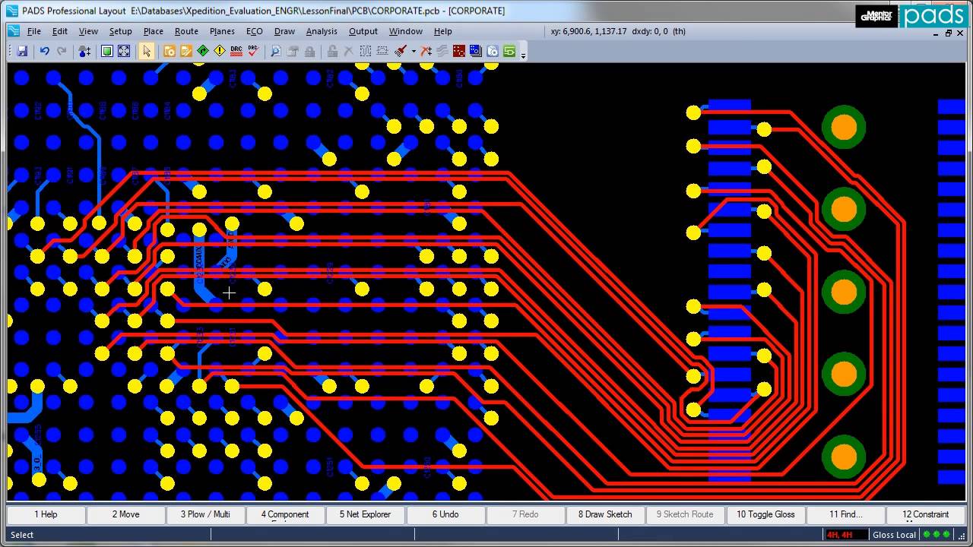Select the gloss brush tool icon

coord(399,51)
